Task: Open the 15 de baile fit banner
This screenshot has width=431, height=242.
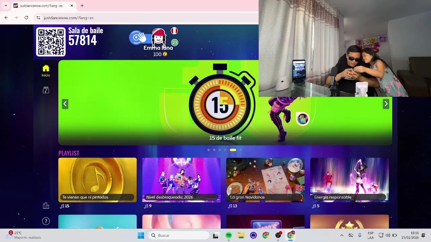Action: 225,103
